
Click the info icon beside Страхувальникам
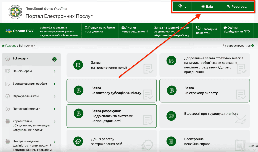coord(7,96)
